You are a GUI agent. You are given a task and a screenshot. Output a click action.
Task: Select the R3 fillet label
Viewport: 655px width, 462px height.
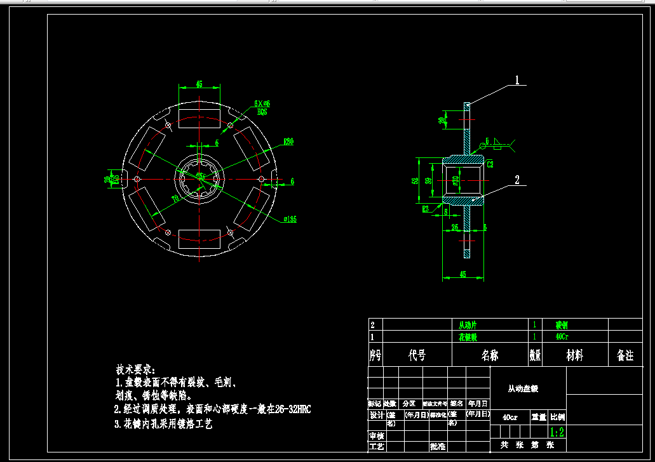point(426,209)
